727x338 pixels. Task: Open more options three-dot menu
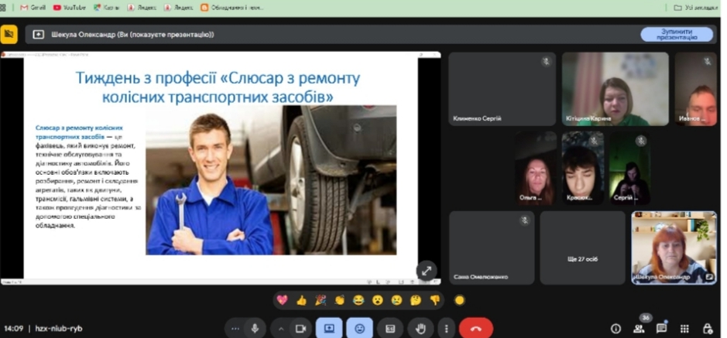[446, 328]
